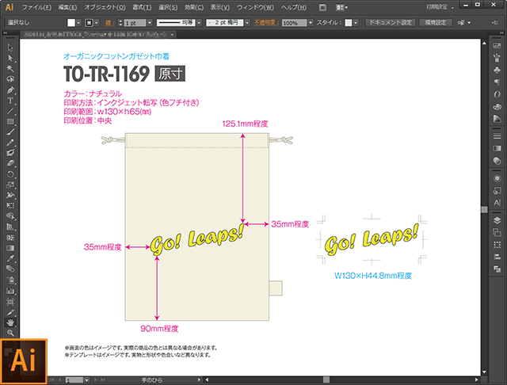507x385 pixels.
Task: Click the fill color swatch
Action: (71, 23)
